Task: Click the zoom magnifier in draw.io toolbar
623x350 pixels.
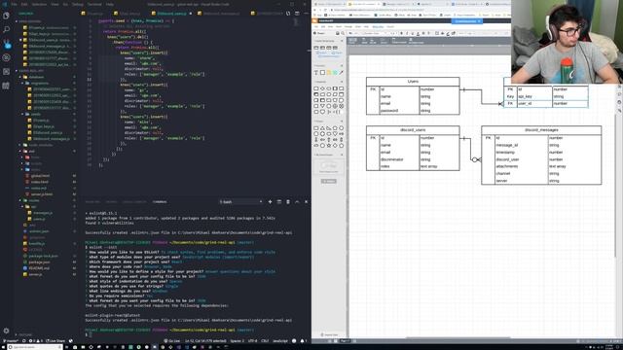Action: 343,33
